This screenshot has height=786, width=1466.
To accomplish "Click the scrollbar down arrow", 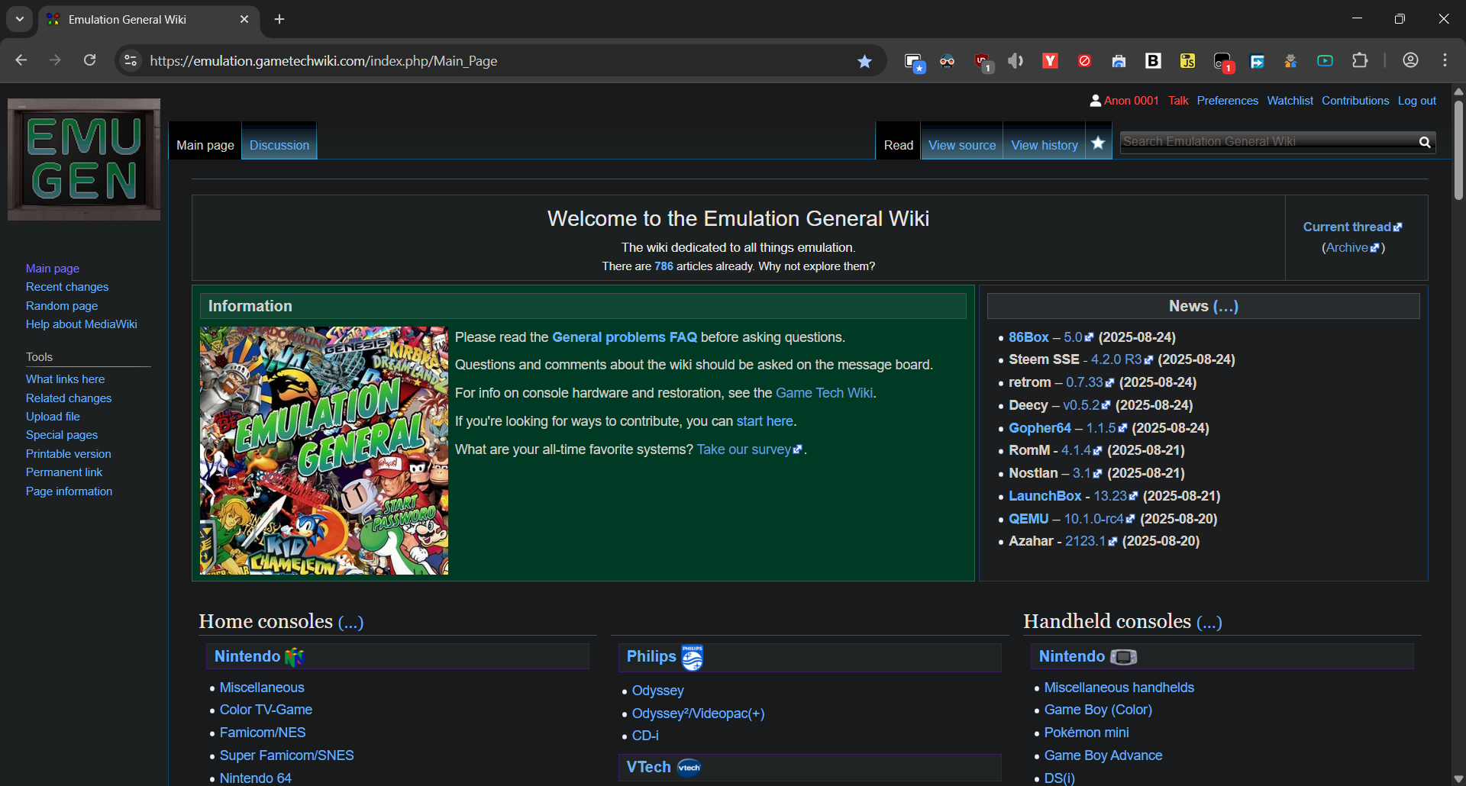I will tap(1458, 778).
